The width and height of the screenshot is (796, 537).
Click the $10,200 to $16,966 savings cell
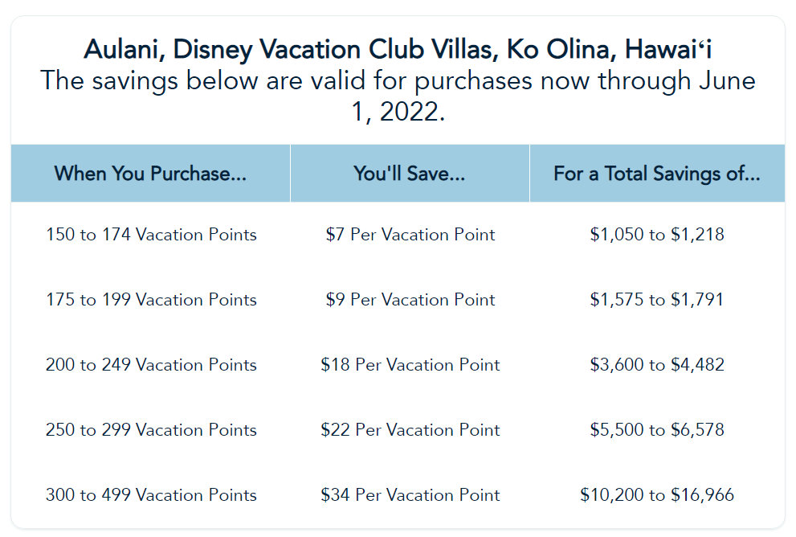click(656, 495)
